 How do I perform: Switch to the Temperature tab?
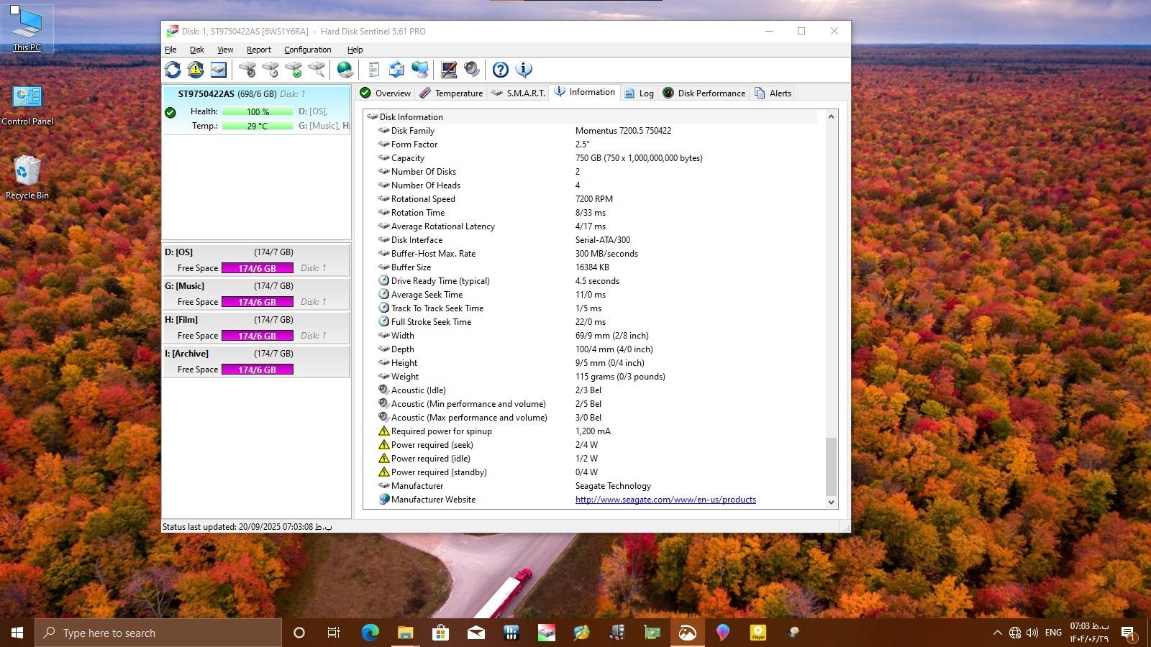451,93
